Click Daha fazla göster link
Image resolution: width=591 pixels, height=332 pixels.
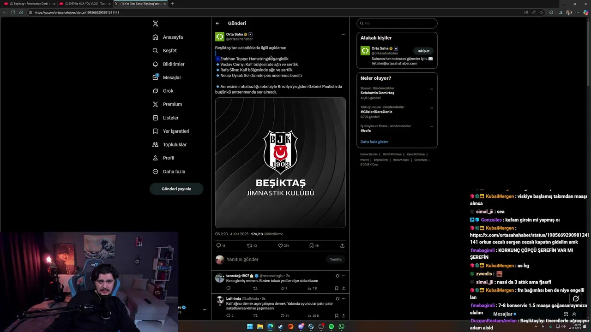point(374,142)
